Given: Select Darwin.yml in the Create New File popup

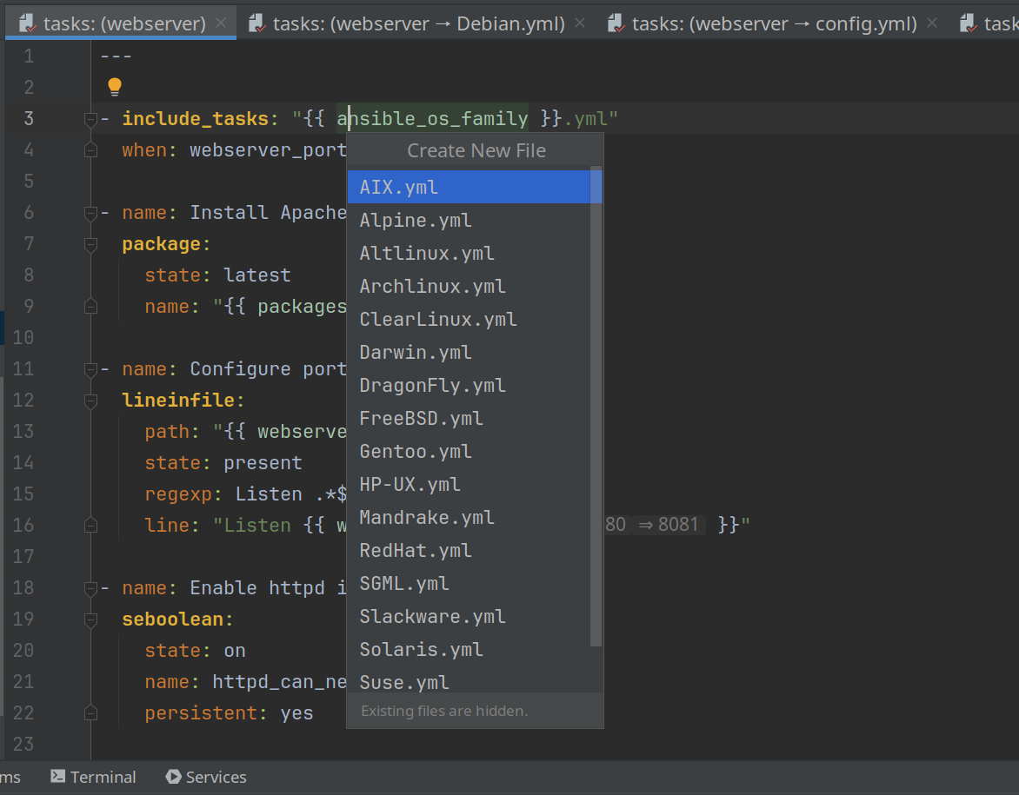Looking at the screenshot, I should coord(470,353).
